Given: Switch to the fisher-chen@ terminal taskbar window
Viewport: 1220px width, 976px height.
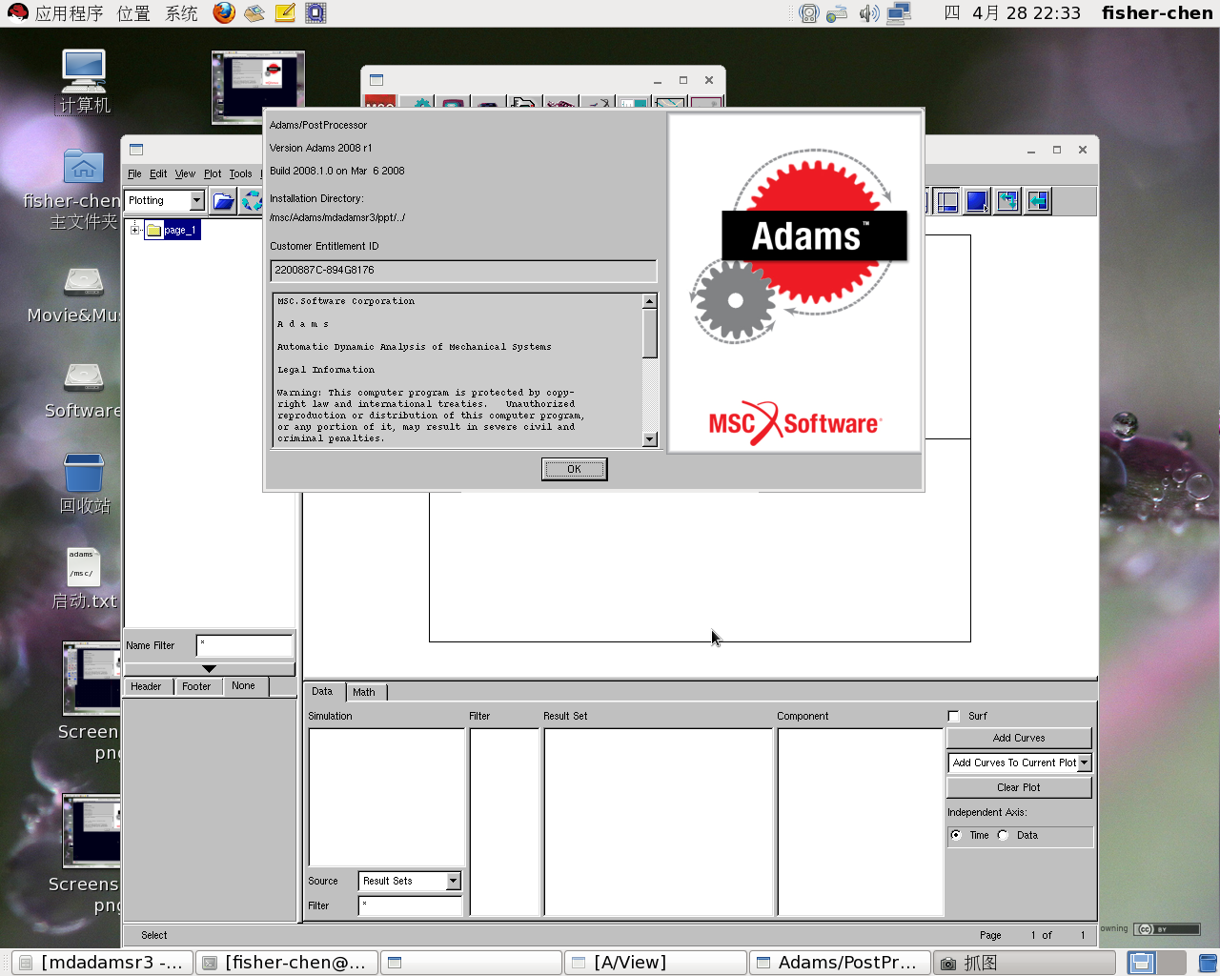Looking at the screenshot, I should coord(287,963).
